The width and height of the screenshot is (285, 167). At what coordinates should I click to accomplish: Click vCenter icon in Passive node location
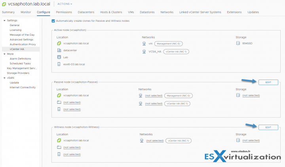click(x=59, y=95)
